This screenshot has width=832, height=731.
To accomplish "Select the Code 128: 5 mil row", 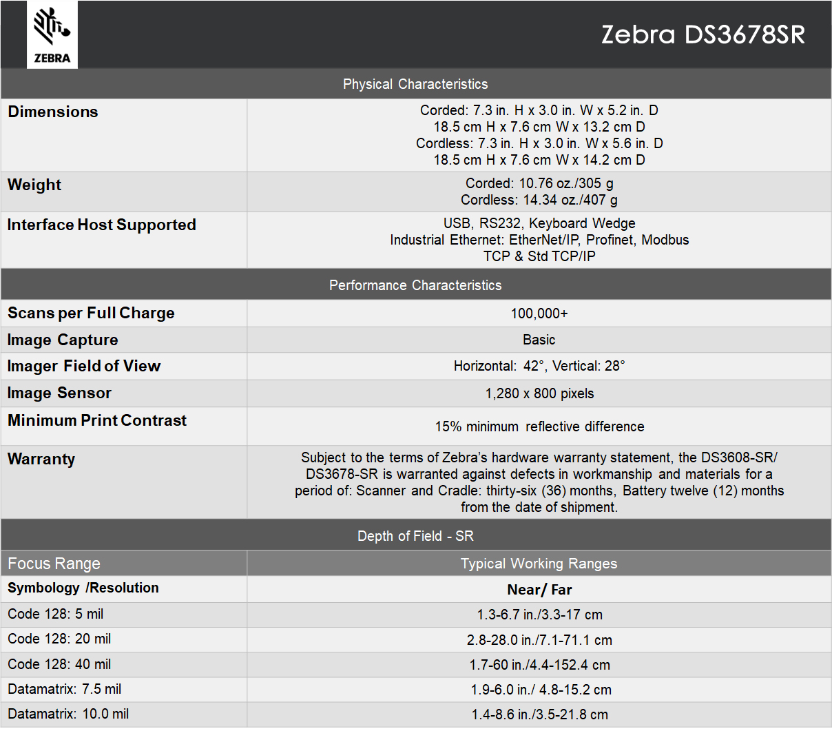I will (x=56, y=614).
